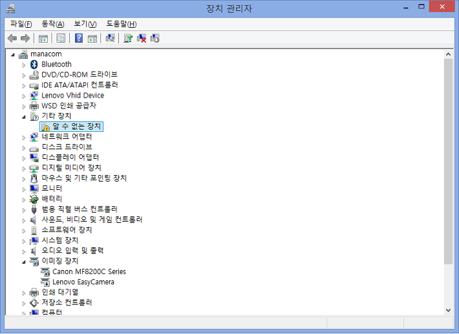Click the uninstall device icon with red X
Image resolution: width=459 pixels, height=334 pixels.
(142, 38)
